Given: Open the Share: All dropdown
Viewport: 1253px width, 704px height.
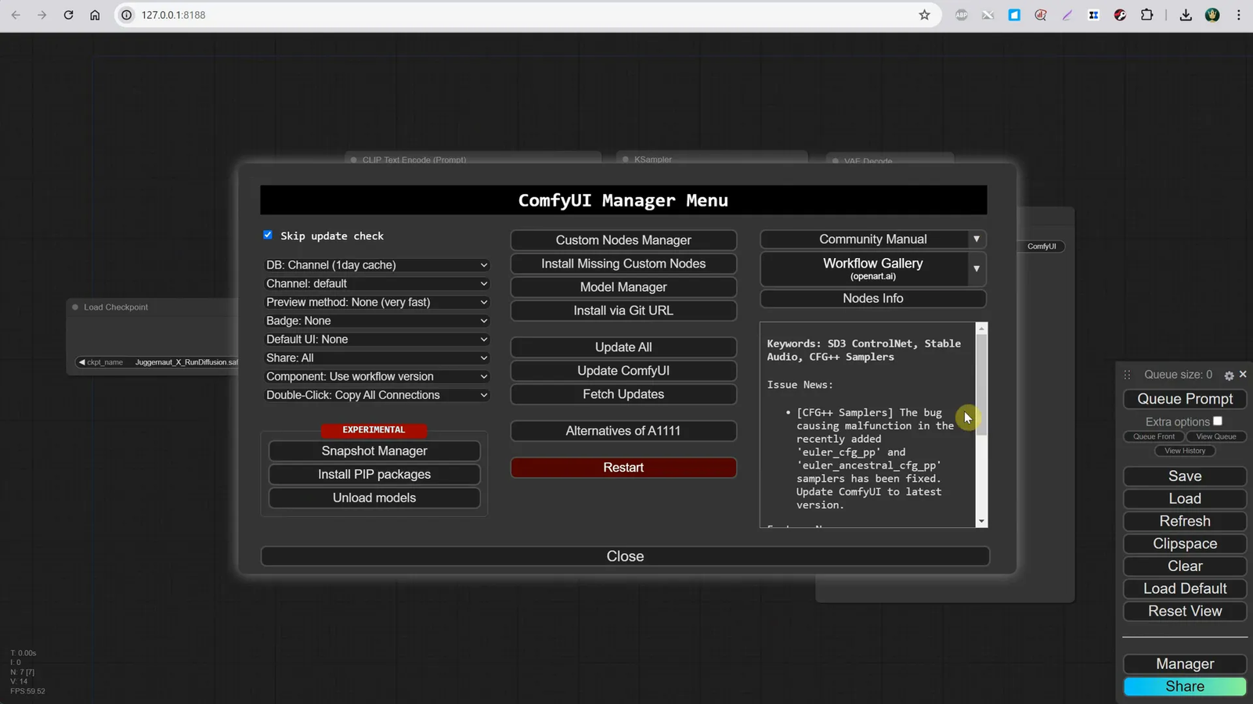Looking at the screenshot, I should [x=377, y=358].
